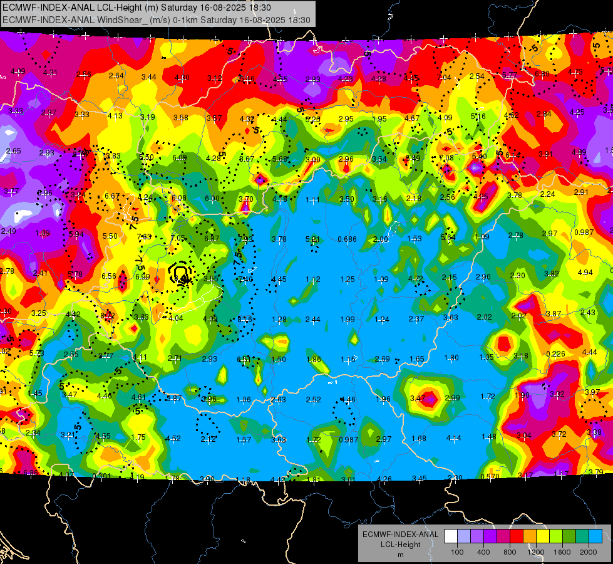Click the wind shear value 4.89
The height and width of the screenshot is (564, 613).
click(579, 152)
